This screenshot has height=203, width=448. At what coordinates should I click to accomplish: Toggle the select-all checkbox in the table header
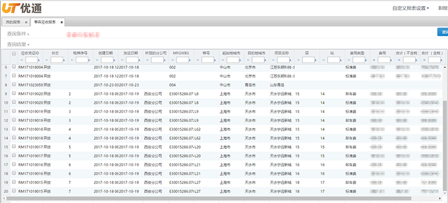pos(14,53)
